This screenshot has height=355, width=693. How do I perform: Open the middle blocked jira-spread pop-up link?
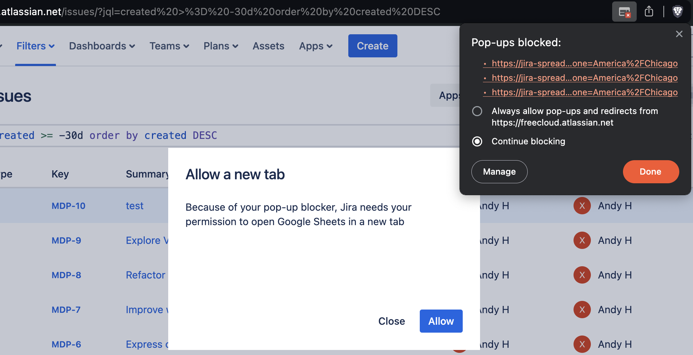coord(584,78)
